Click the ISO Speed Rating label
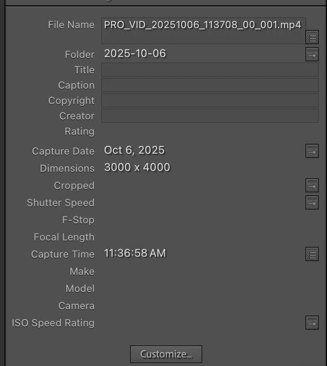 53,323
